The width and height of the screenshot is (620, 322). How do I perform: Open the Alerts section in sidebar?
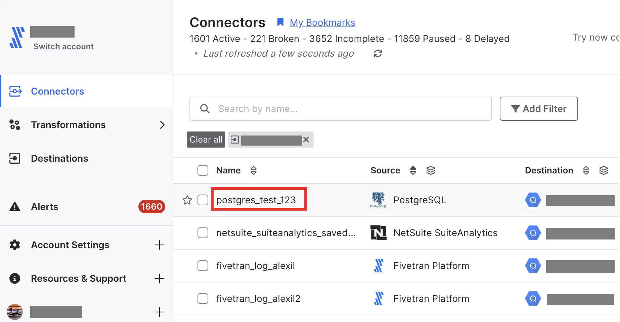(87, 207)
